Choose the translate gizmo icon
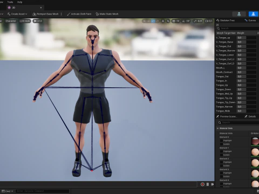 tap(148, 21)
